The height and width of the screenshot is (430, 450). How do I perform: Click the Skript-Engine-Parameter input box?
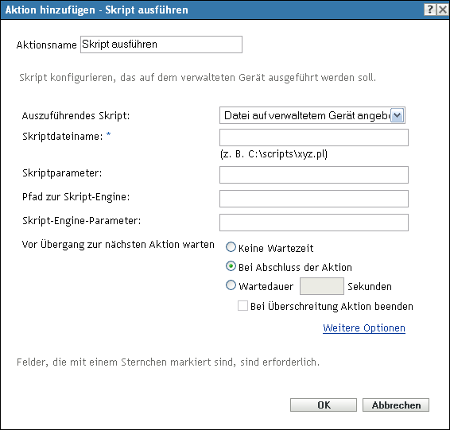(314, 223)
